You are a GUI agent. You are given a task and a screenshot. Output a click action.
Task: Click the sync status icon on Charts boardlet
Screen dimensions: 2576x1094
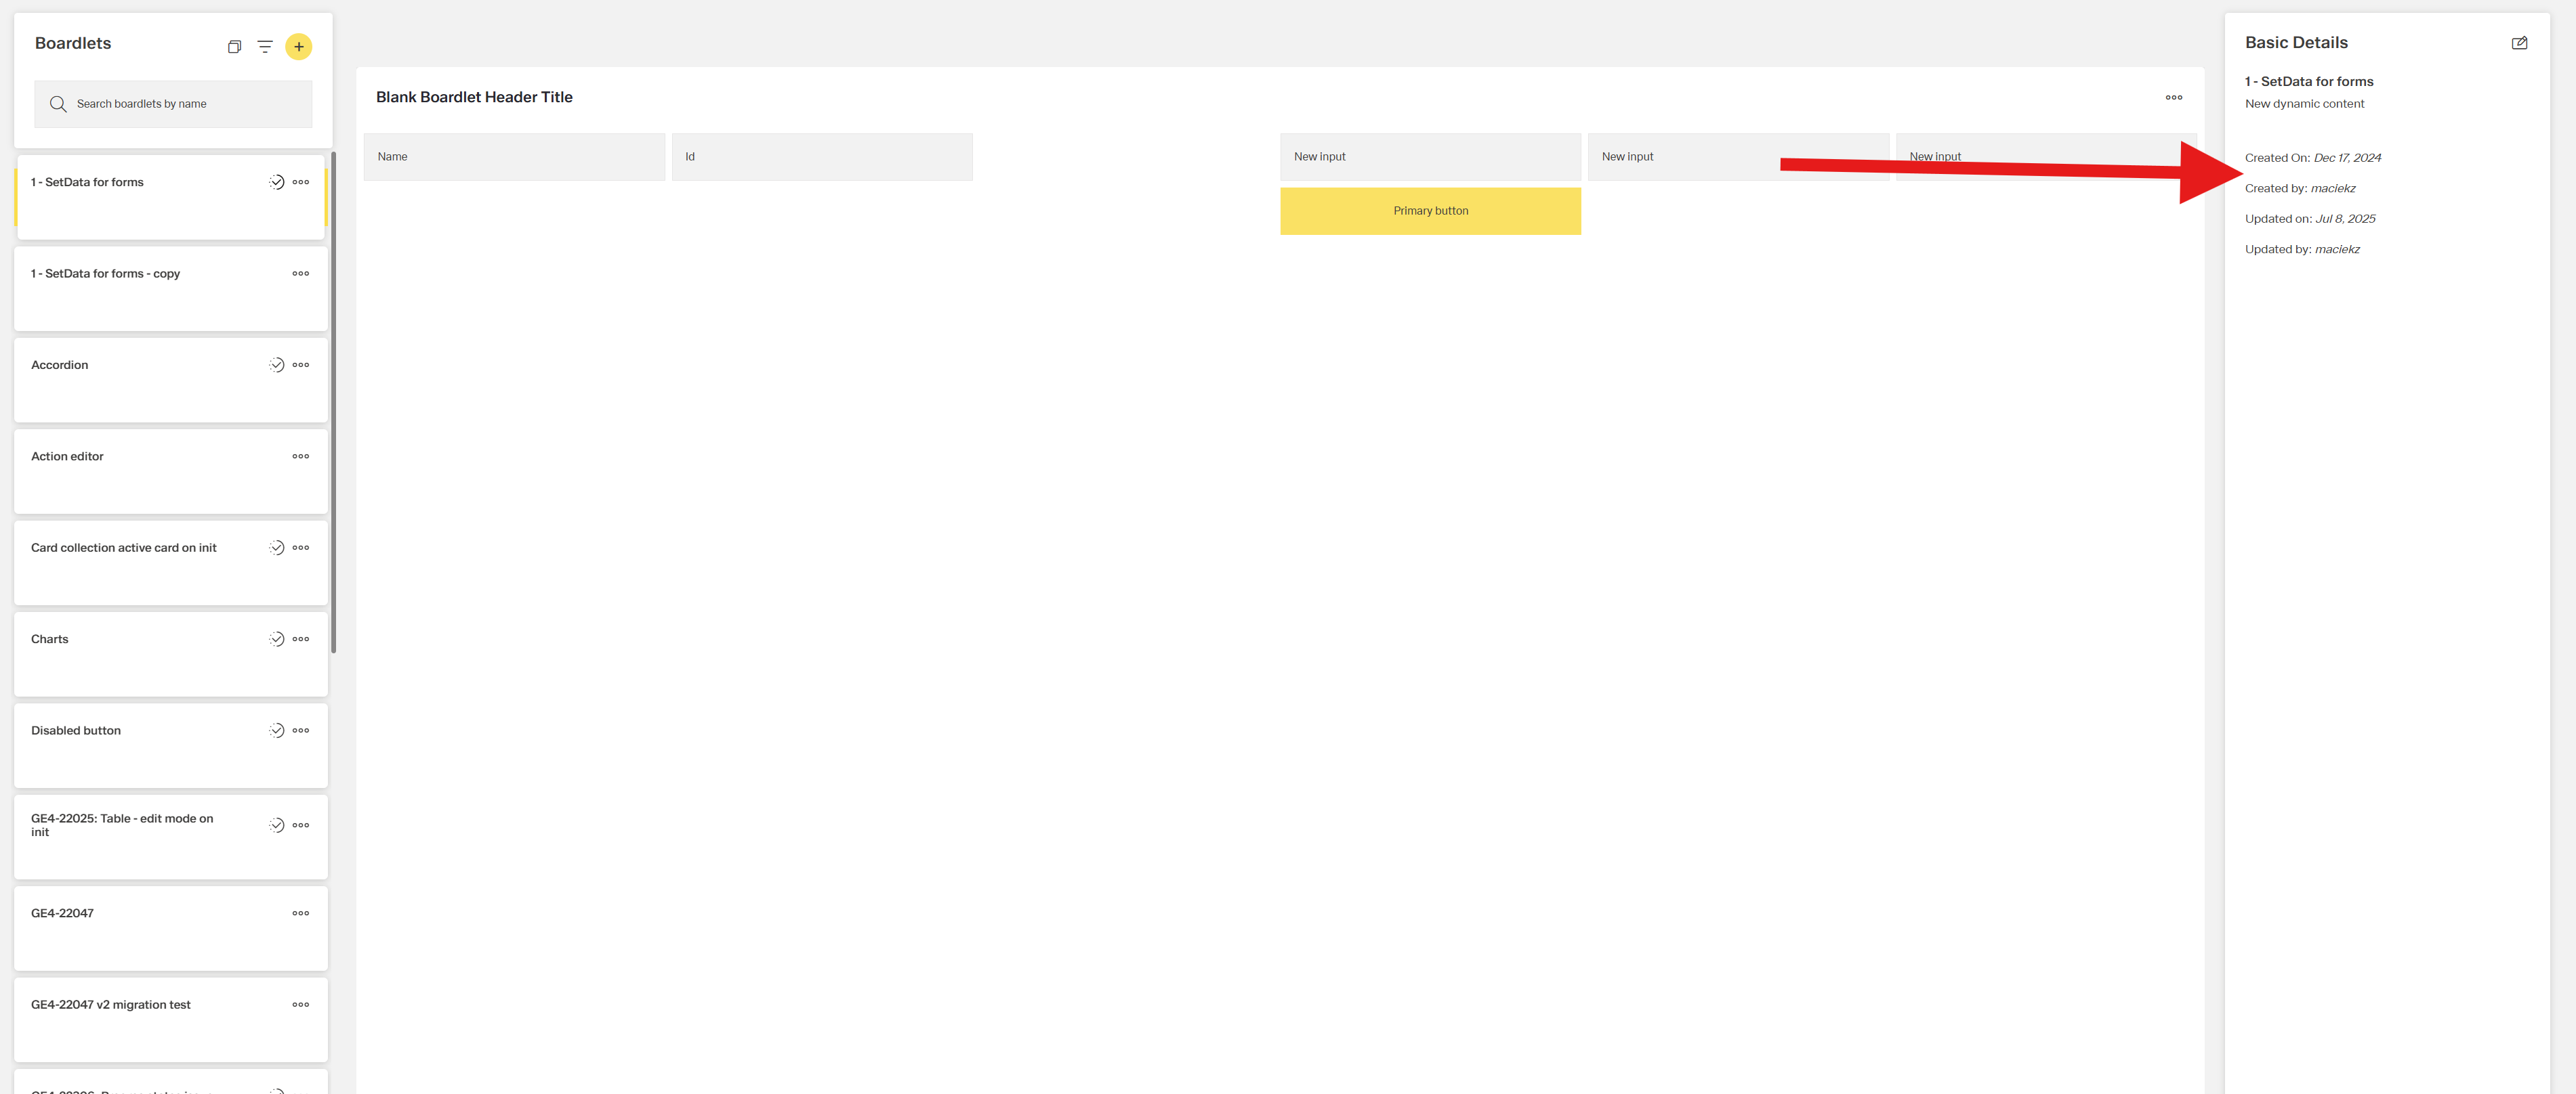276,638
